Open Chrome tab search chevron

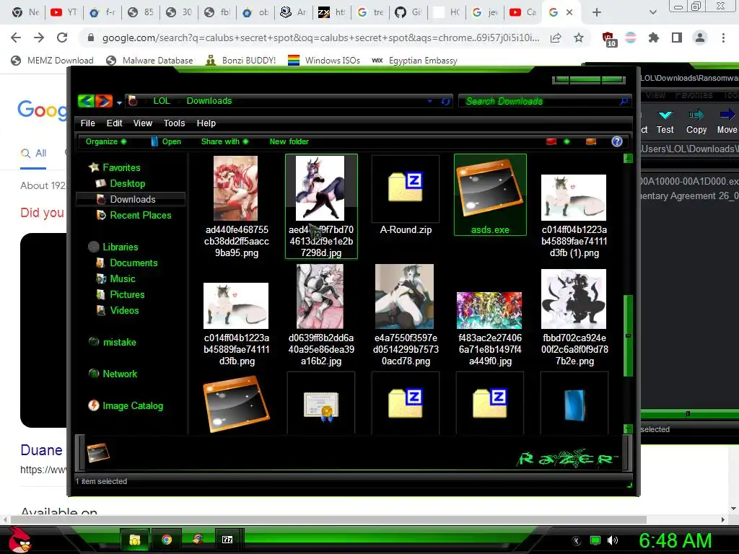pyautogui.click(x=652, y=12)
